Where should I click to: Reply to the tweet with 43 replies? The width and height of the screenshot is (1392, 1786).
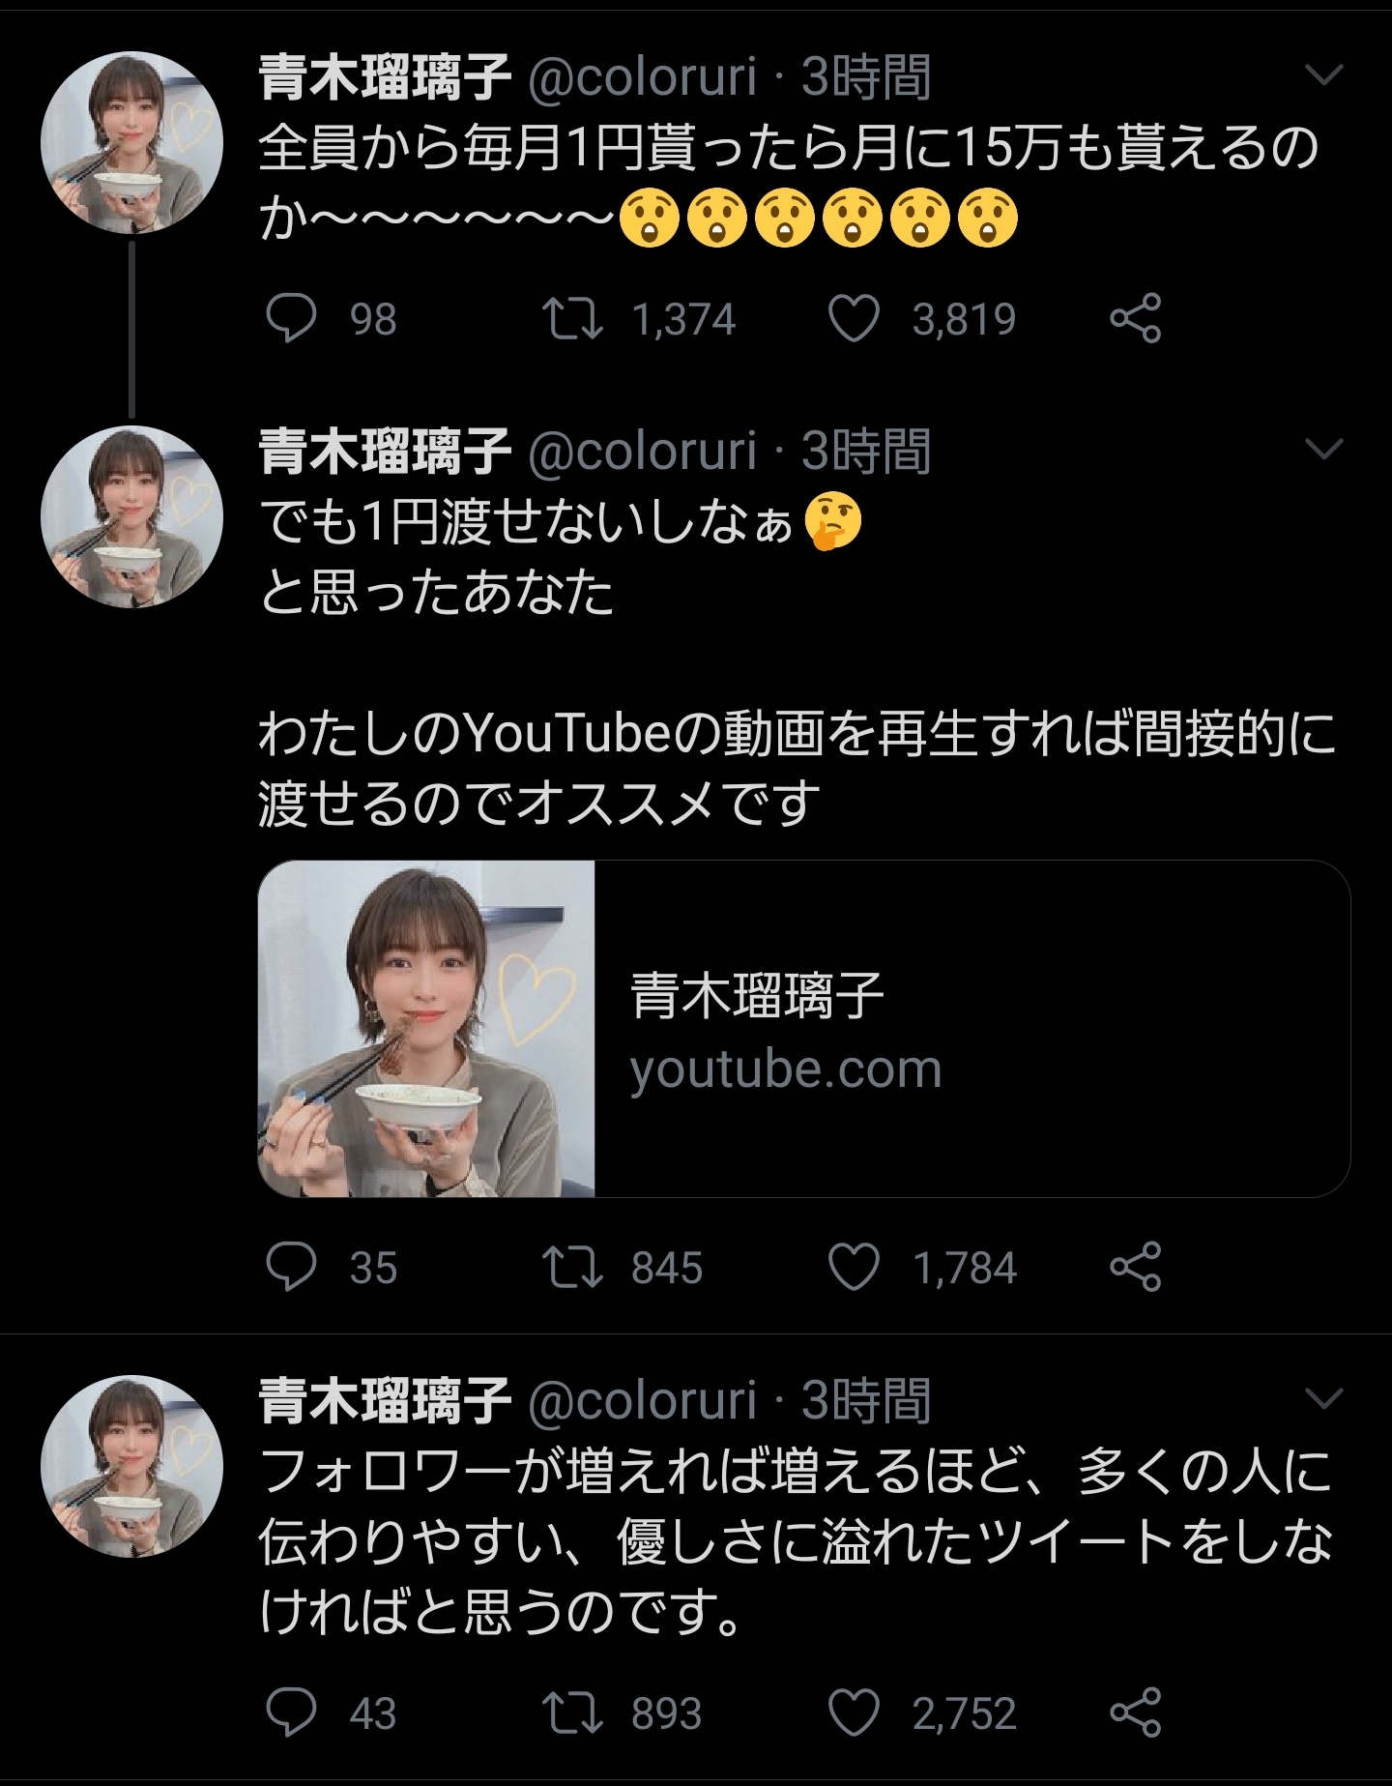(291, 1713)
